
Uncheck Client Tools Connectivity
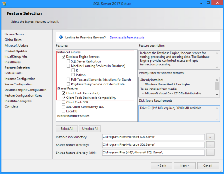[64, 93]
